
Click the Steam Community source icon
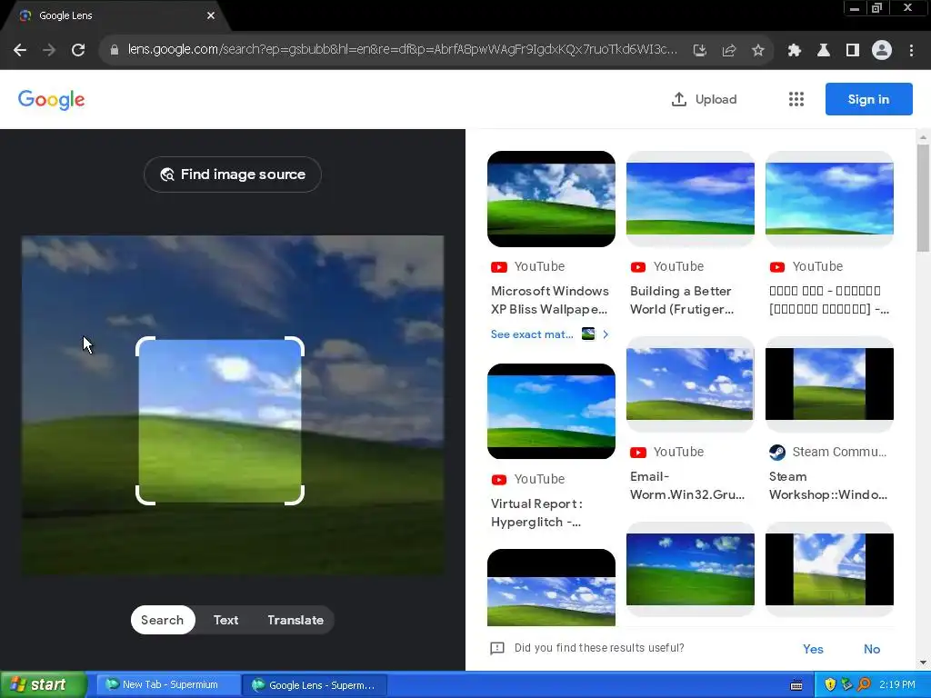pyautogui.click(x=777, y=453)
